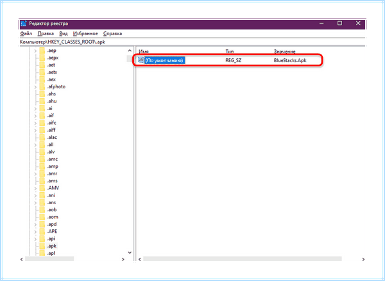Click the Registry Editor app icon in title bar

pyautogui.click(x=24, y=24)
